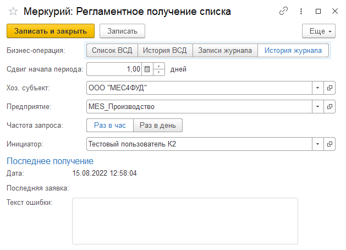Viewport: 346px width, 250px height.
Task: Expand Предприятие dropdown list
Action: tap(318, 106)
